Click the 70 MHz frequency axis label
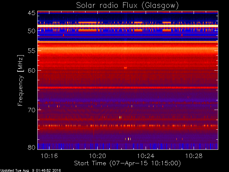Viewport: 229px width, 172px height. pyautogui.click(x=31, y=110)
